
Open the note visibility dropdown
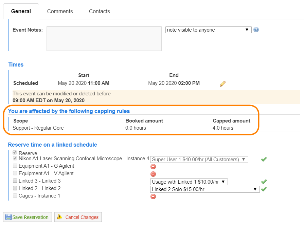point(208,30)
